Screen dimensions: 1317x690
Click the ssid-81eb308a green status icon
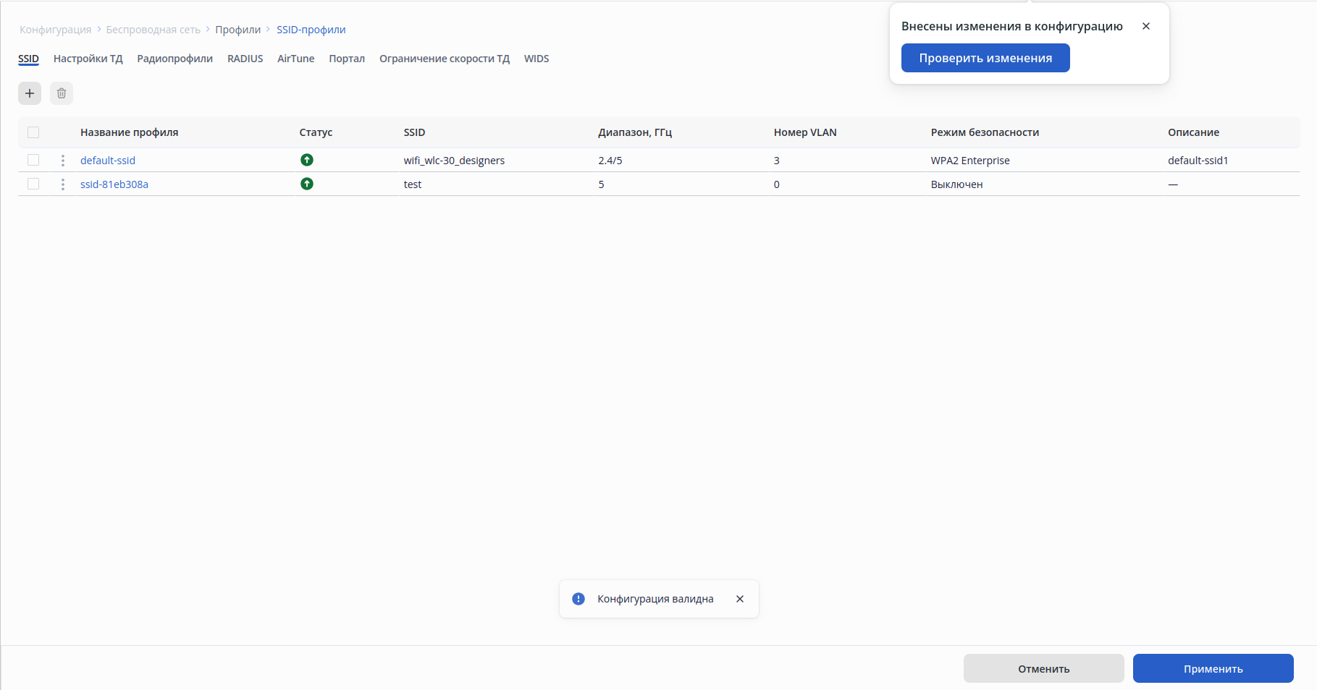click(307, 184)
